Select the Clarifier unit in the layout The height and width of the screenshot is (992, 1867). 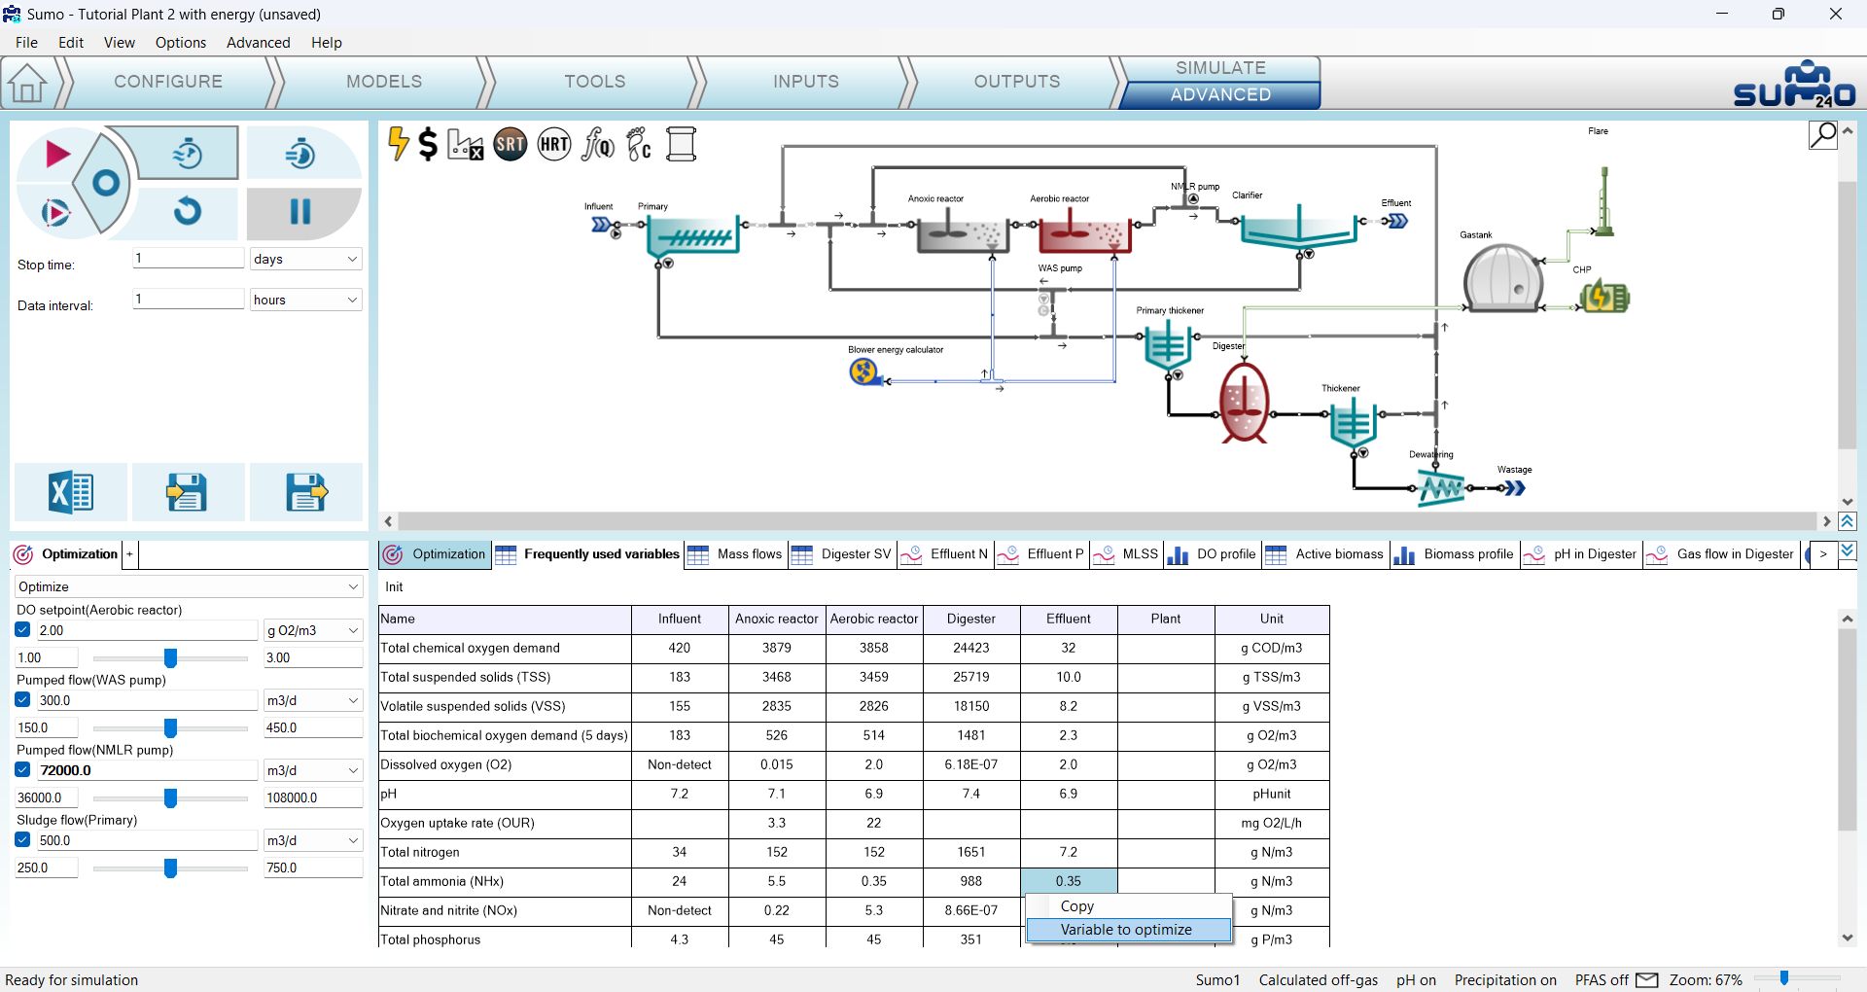click(1299, 228)
